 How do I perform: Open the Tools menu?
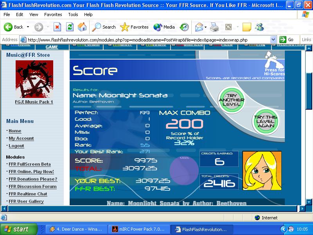coord(73,14)
